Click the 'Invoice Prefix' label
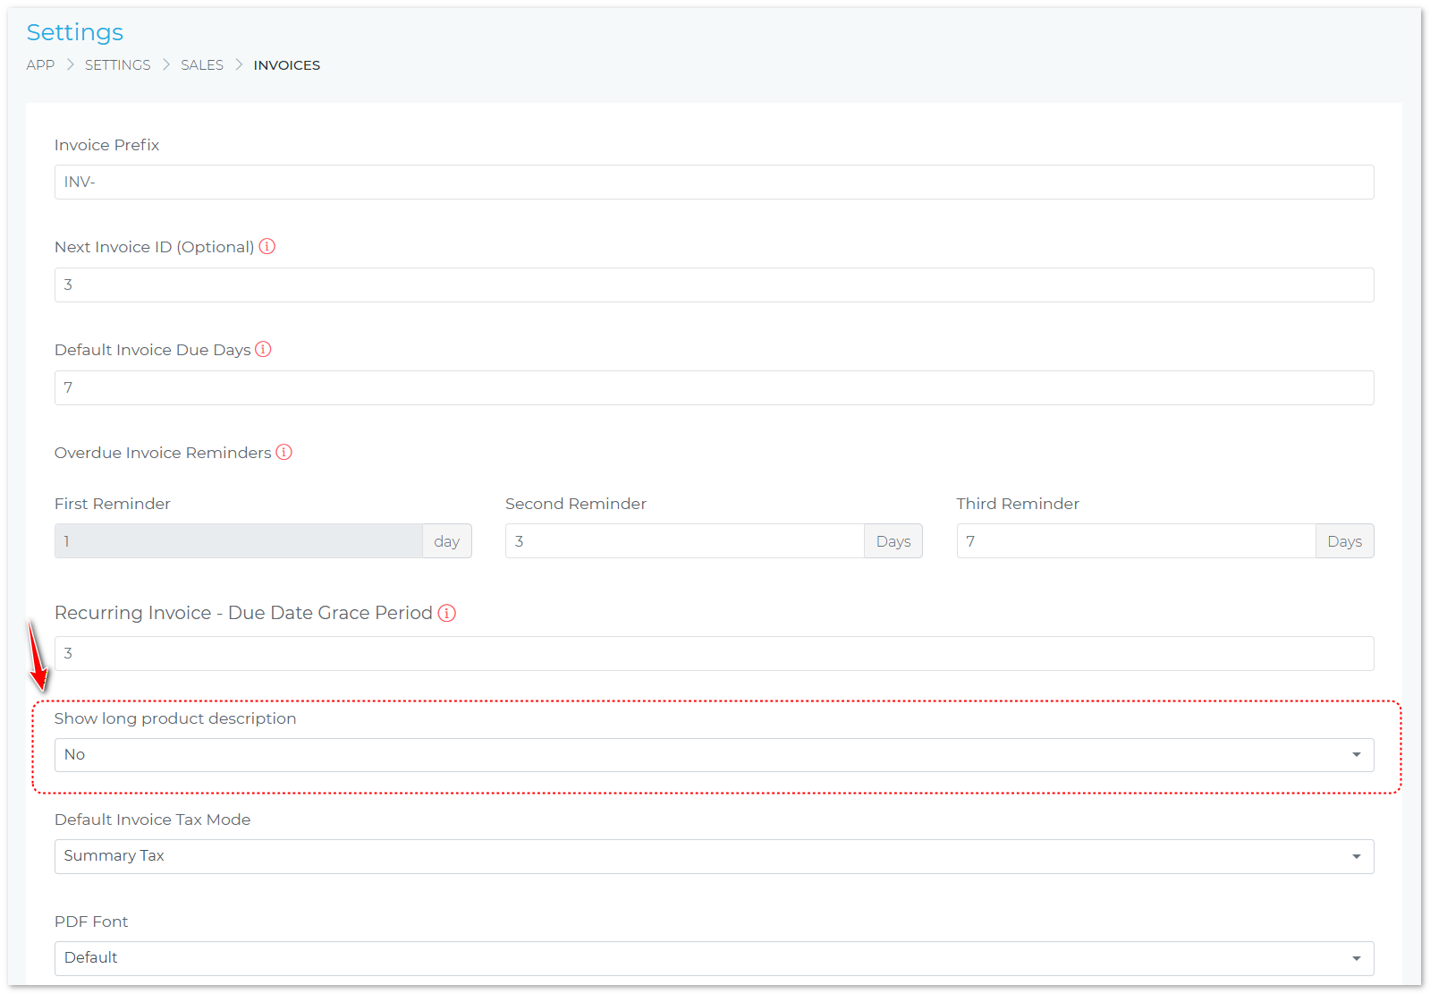Image resolution: width=1430 pixels, height=994 pixels. [106, 145]
